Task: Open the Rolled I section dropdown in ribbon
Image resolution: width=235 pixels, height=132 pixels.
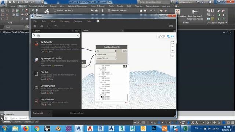Action: pyautogui.click(x=73, y=11)
